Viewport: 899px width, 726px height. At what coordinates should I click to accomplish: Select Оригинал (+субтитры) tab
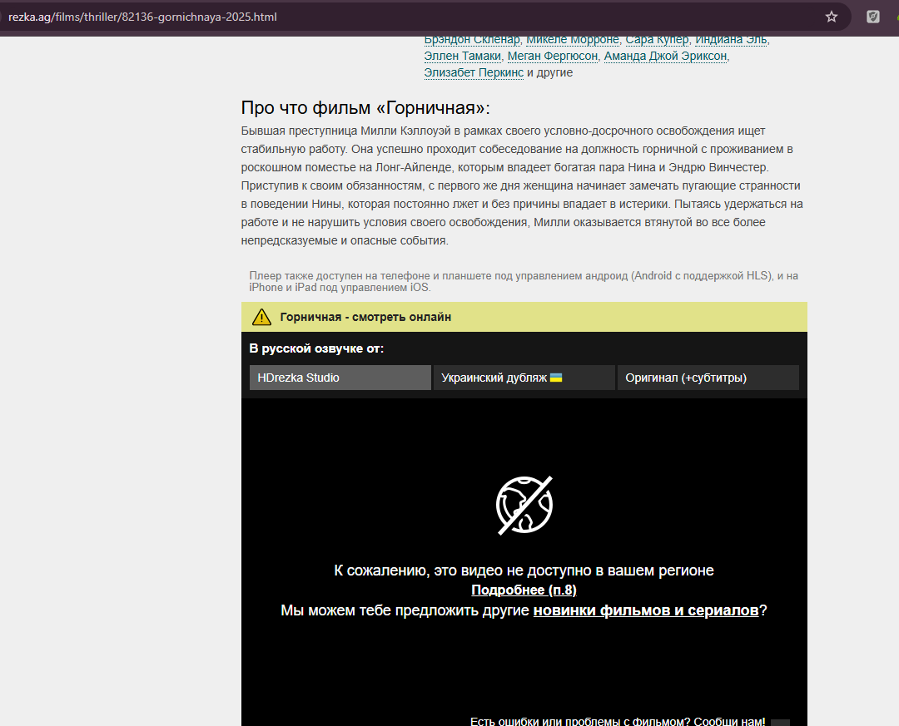(x=708, y=378)
